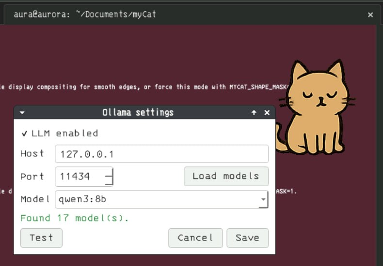Viewport: 383px width, 266px height.
Task: Close the Ollama settings dialog with X
Action: tap(267, 113)
